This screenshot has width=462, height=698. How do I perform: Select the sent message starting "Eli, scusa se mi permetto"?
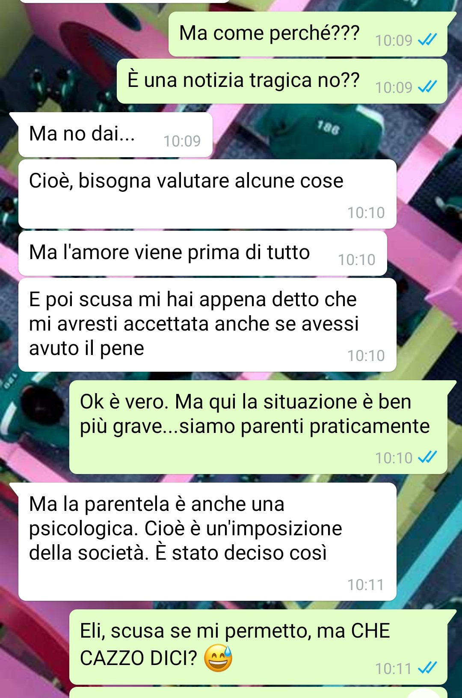(258, 647)
